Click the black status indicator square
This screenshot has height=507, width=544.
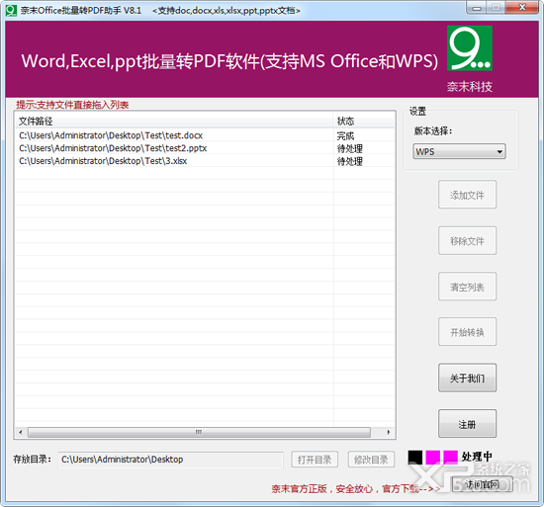[415, 458]
